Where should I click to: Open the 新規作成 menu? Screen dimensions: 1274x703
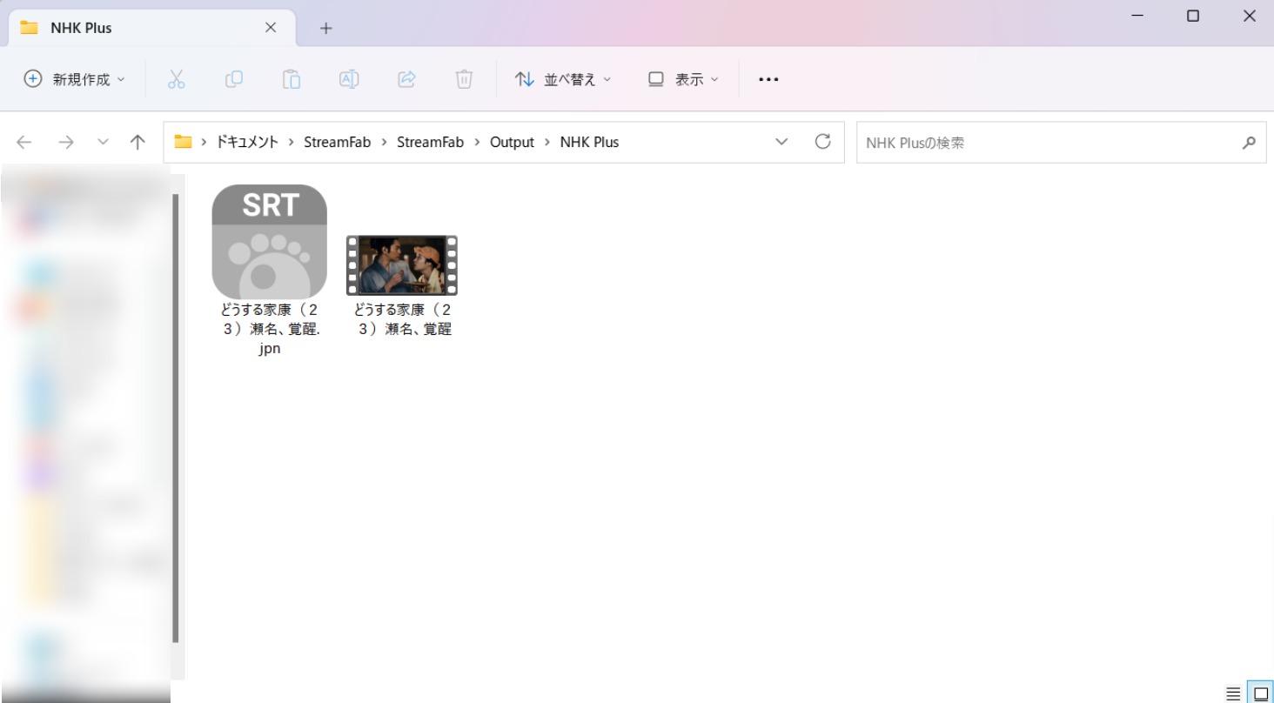75,79
